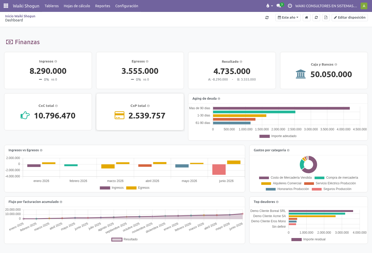The height and width of the screenshot is (253, 372).
Task: Open the user avatar menu
Action: [364, 6]
